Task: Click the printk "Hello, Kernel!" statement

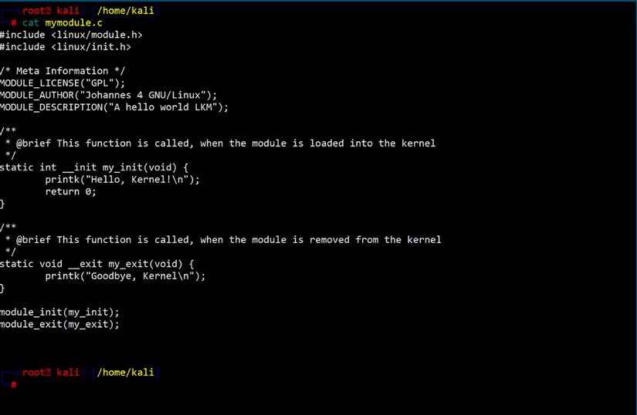Action: click(122, 180)
